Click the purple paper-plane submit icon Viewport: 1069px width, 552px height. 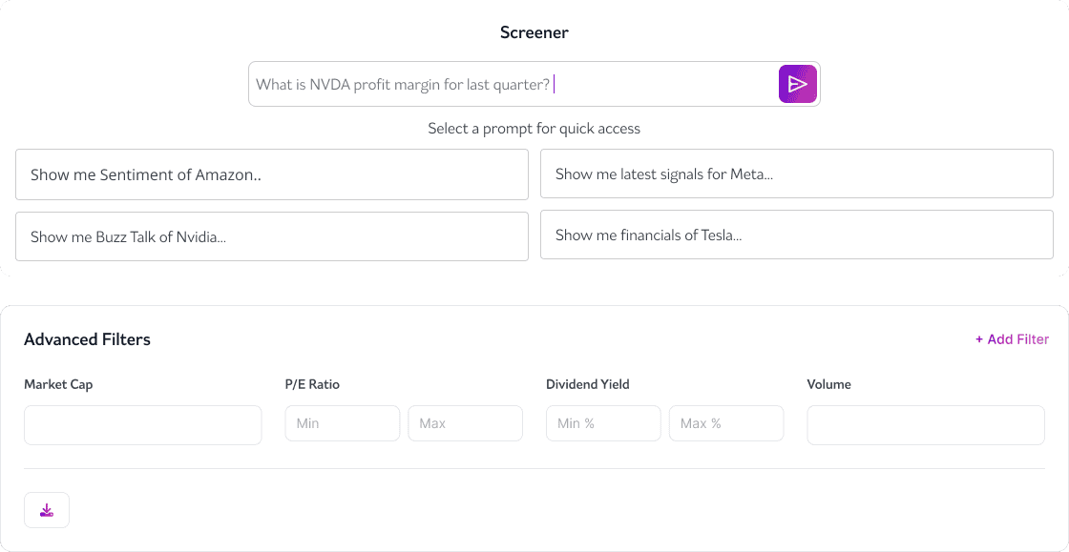click(x=797, y=84)
